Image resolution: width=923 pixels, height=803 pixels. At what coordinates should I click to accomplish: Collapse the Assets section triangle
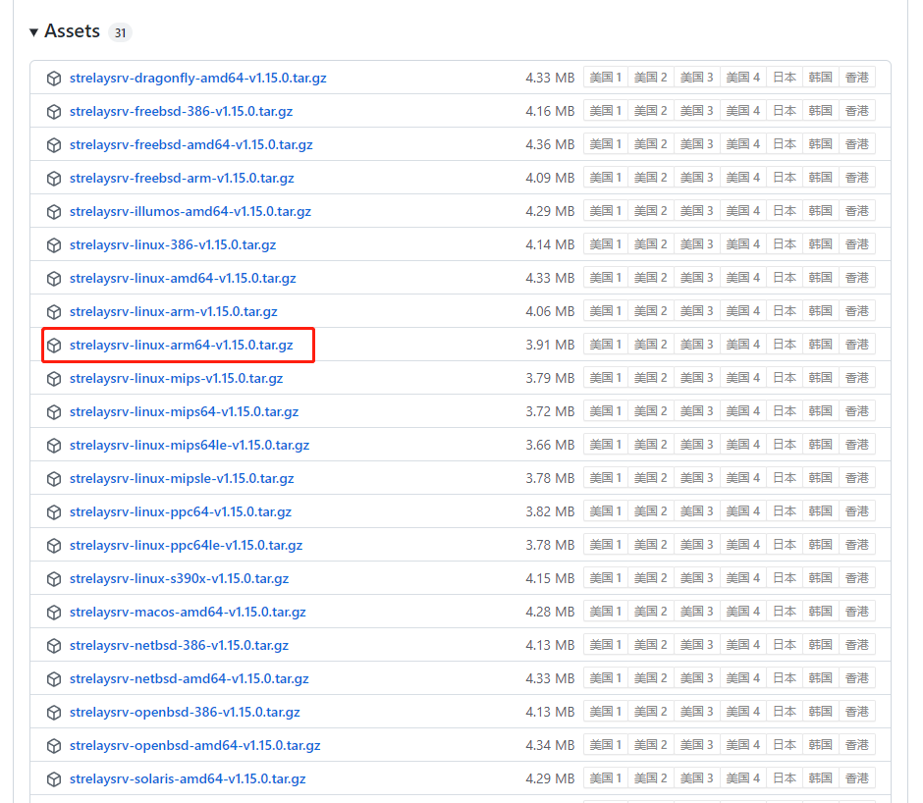[x=33, y=32]
